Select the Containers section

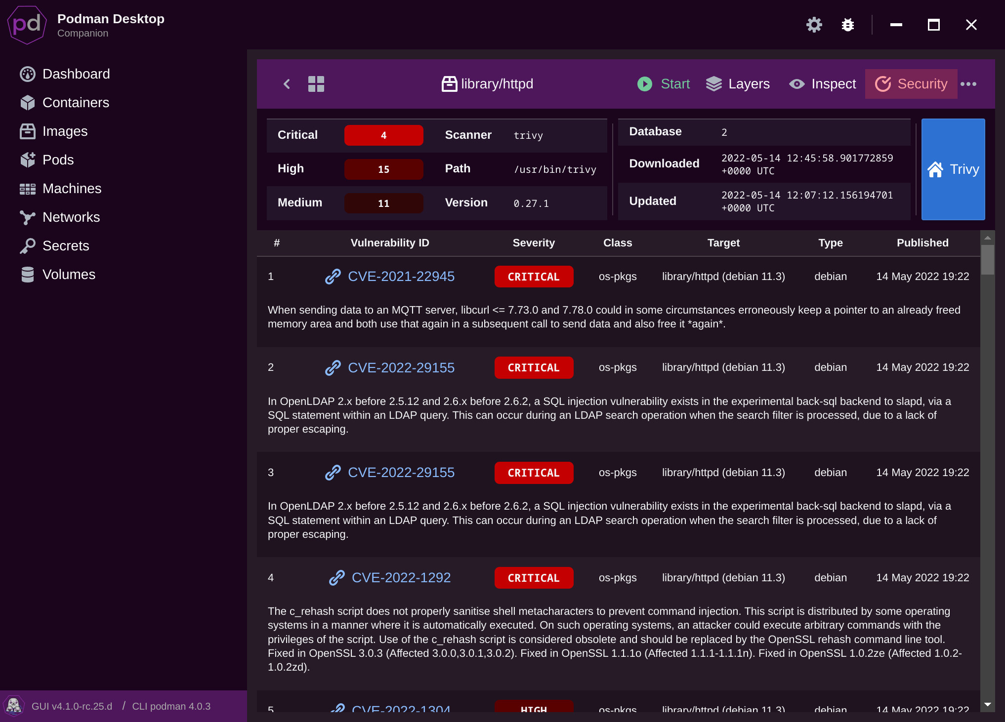point(76,103)
